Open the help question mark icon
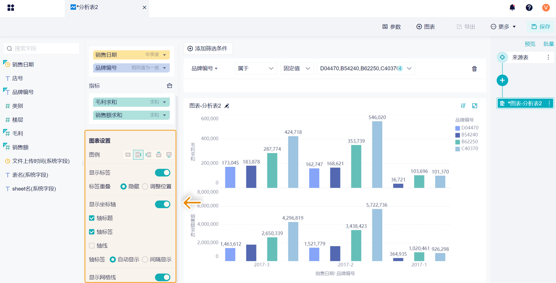Image resolution: width=556 pixels, height=283 pixels. (x=529, y=8)
